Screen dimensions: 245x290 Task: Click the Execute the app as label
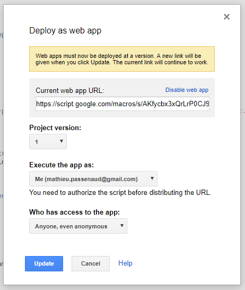pos(62,165)
